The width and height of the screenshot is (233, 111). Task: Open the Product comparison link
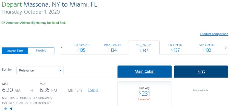tap(214, 34)
